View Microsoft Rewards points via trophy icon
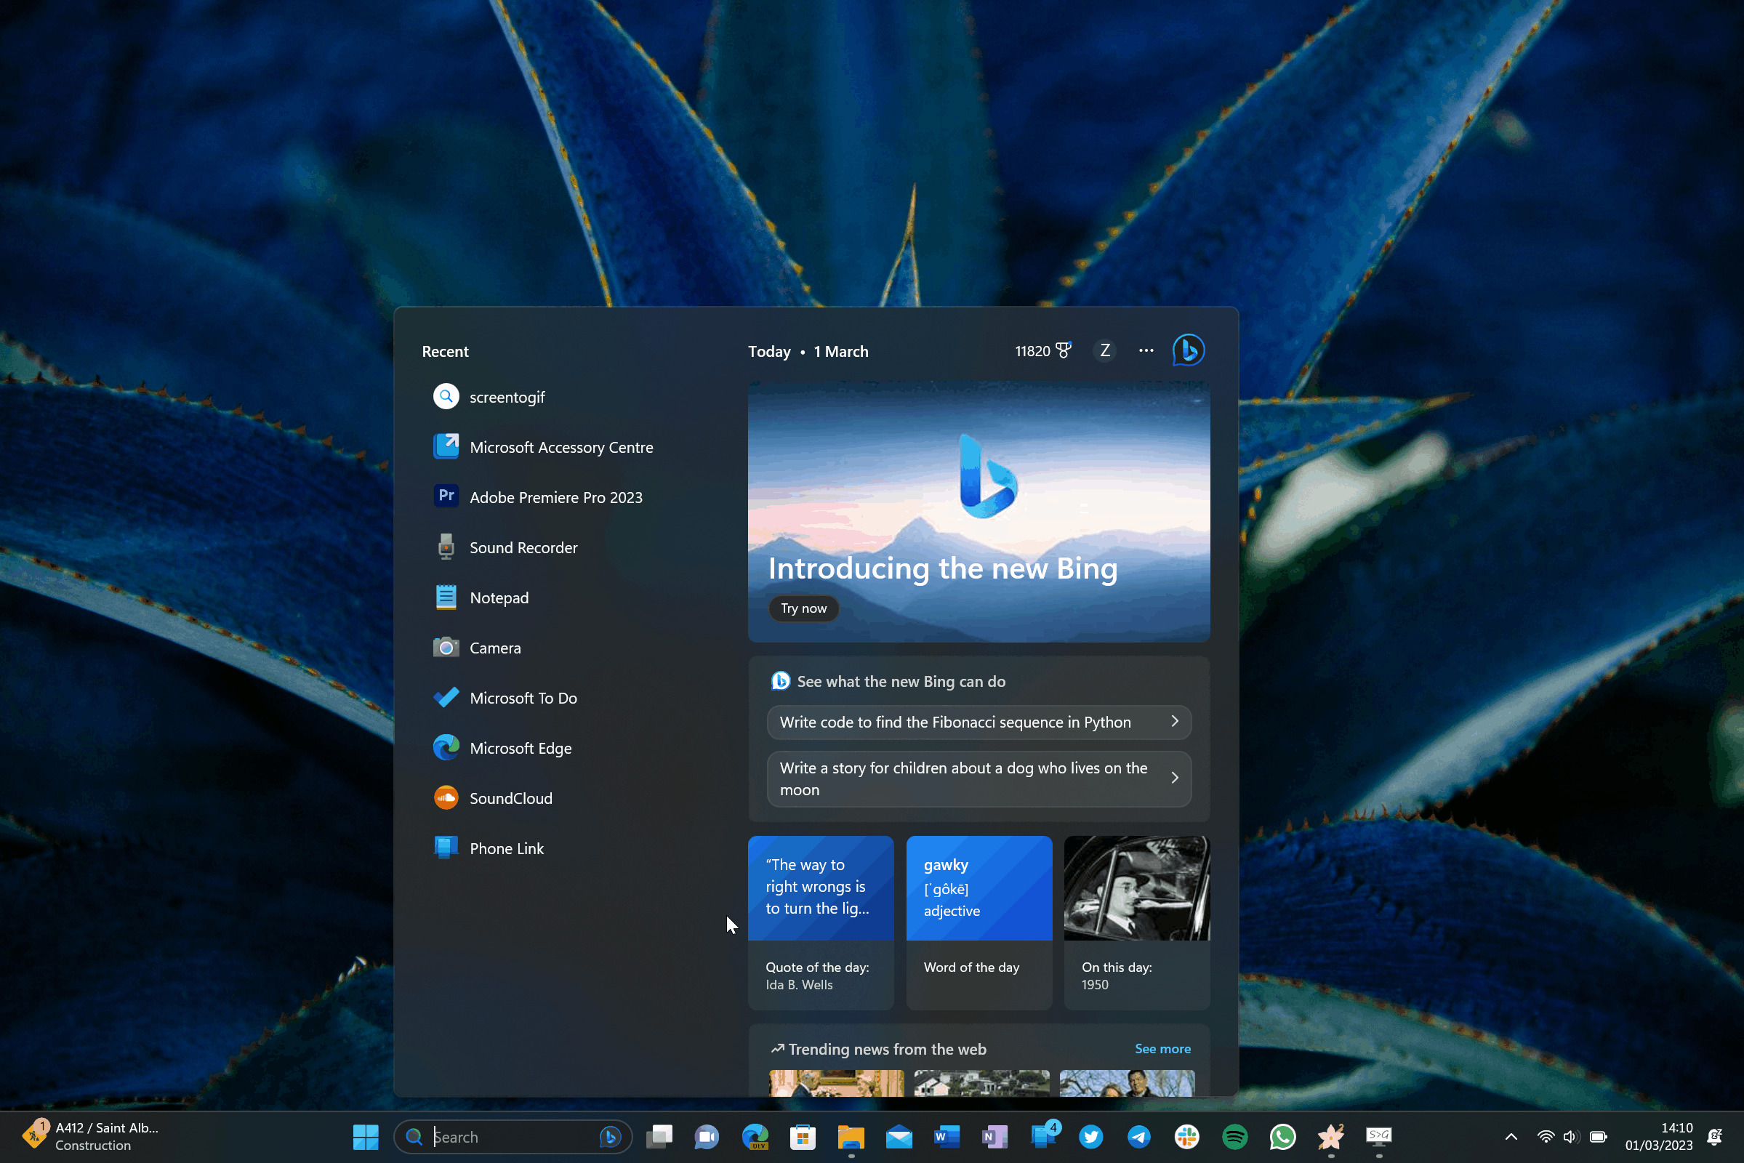The height and width of the screenshot is (1163, 1744). [1064, 350]
